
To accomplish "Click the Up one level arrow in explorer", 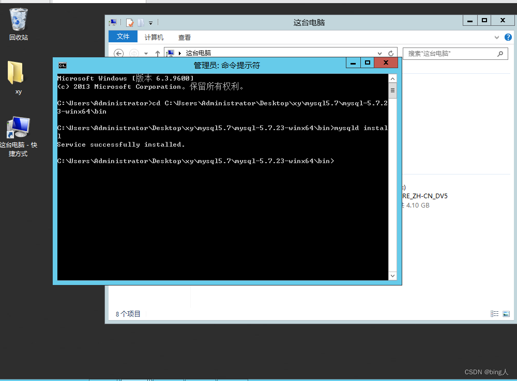I will [158, 53].
